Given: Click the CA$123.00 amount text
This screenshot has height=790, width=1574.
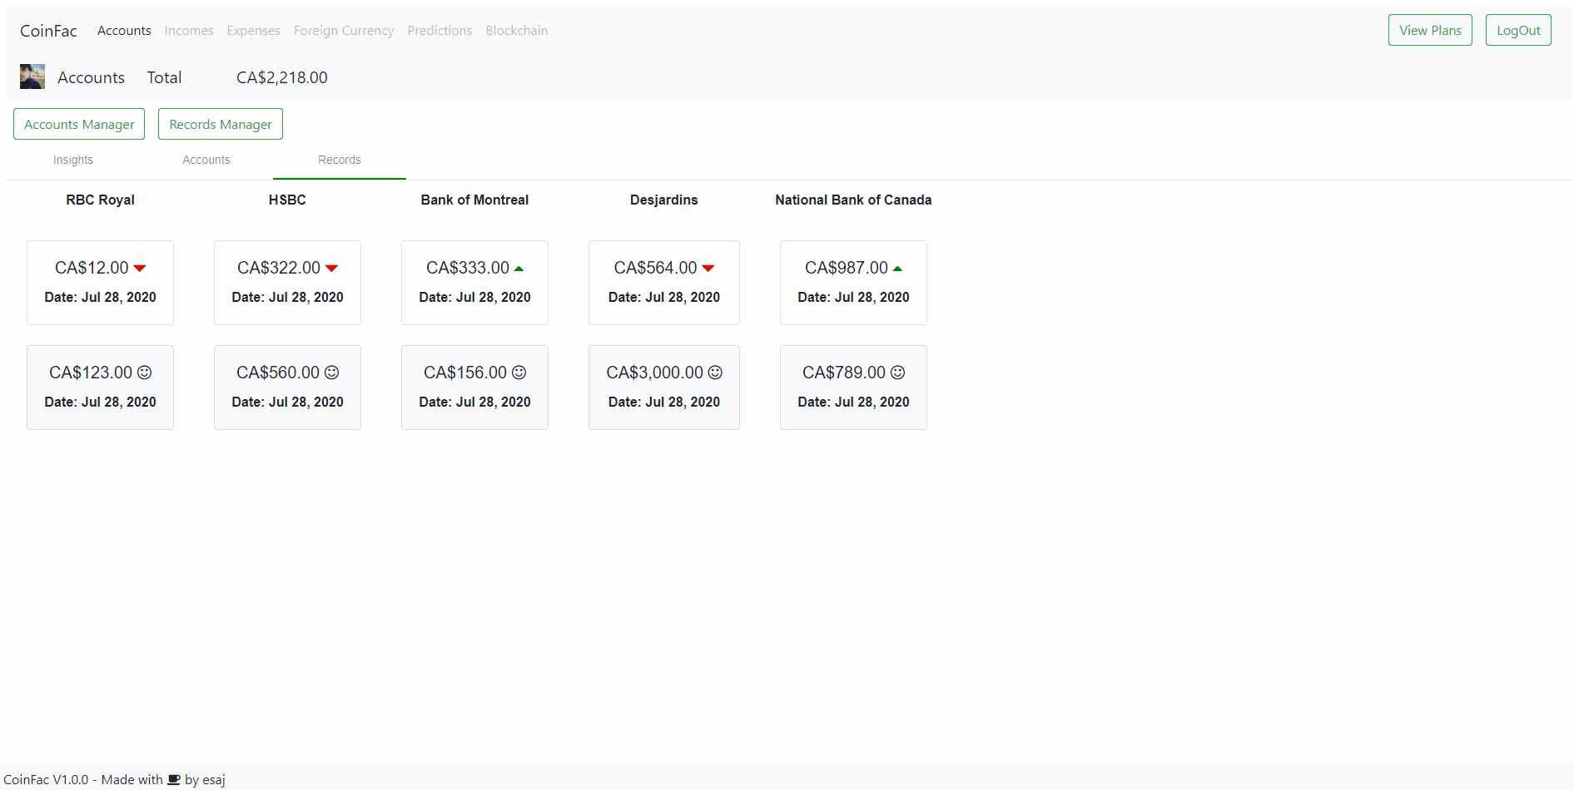Looking at the screenshot, I should click(91, 373).
